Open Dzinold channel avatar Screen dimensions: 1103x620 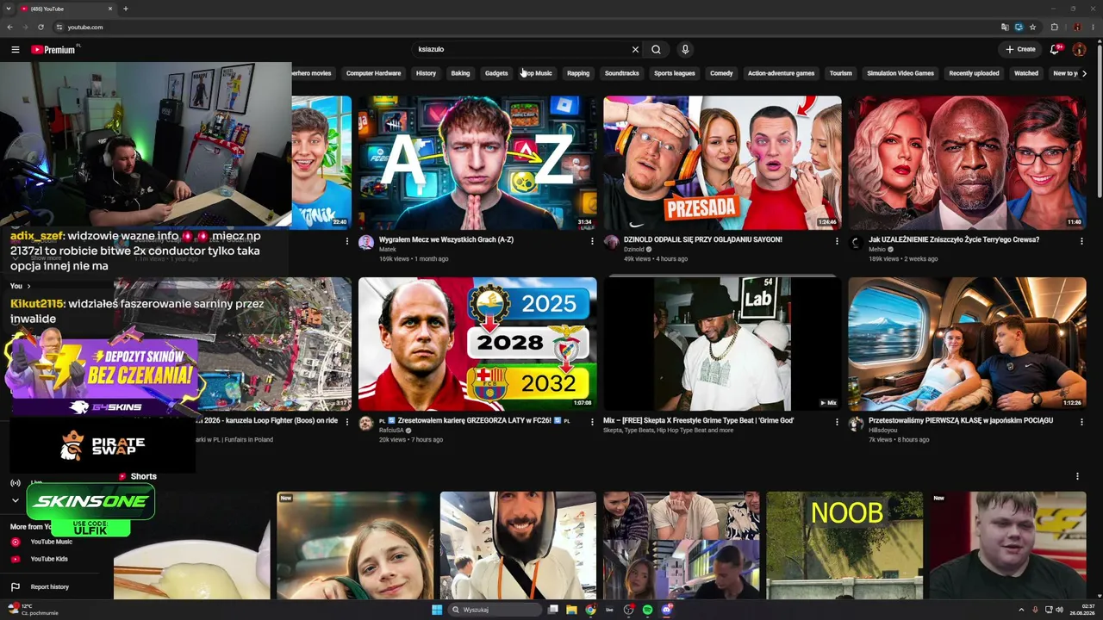click(611, 243)
